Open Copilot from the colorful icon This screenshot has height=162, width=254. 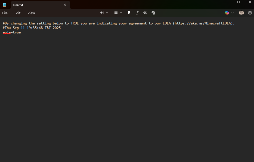coord(227,13)
